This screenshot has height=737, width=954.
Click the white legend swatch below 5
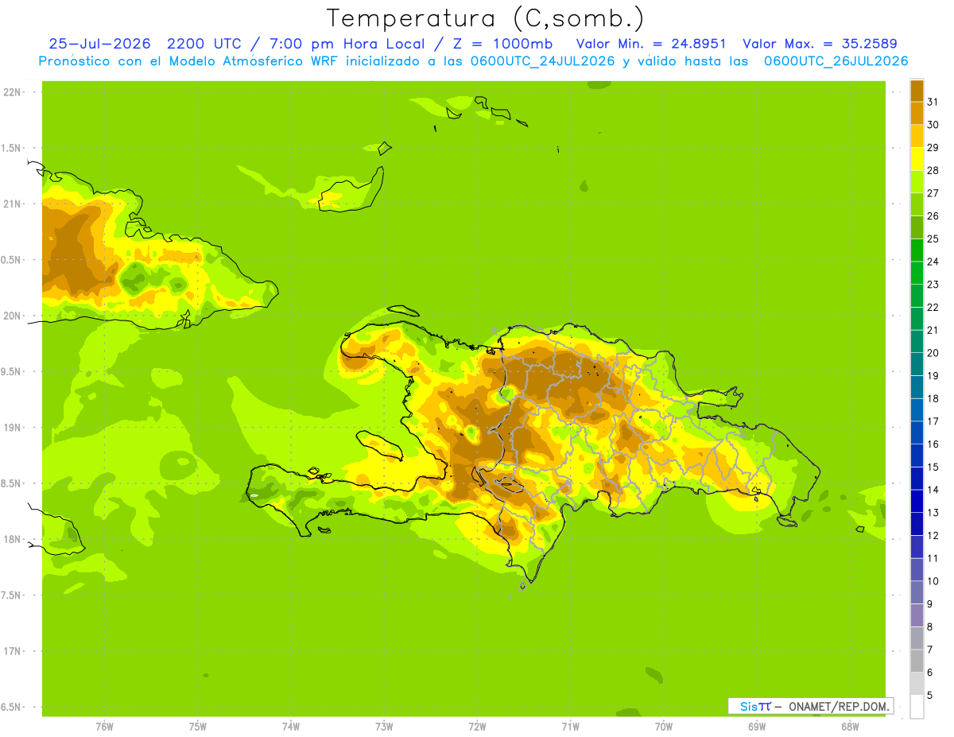pos(917,707)
